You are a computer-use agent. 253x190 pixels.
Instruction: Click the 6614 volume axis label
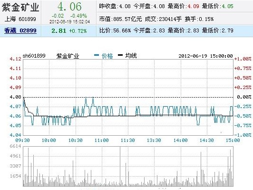[16, 146]
